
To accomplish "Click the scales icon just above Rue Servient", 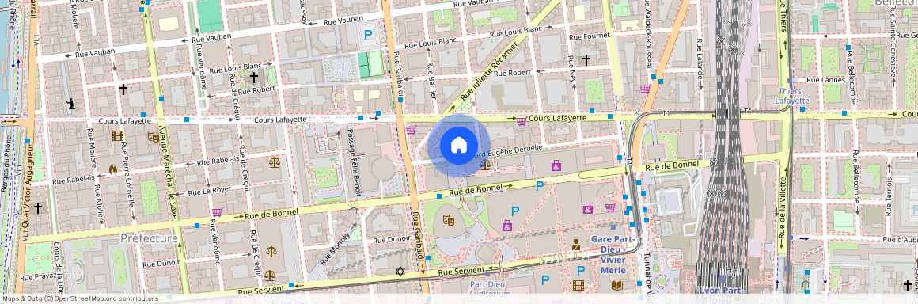I will coord(269,275).
